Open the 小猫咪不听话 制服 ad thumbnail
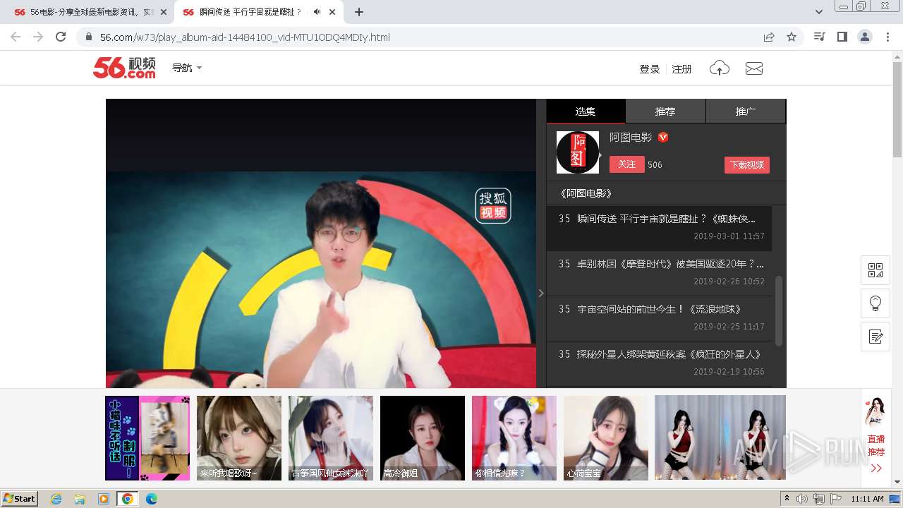Viewport: 903px width, 508px height. coord(147,438)
